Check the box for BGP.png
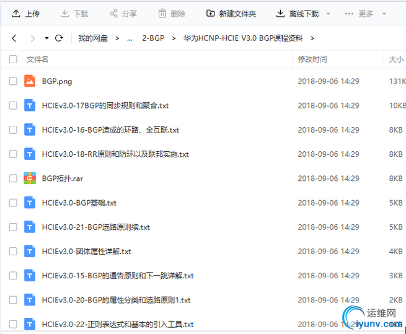The width and height of the screenshot is (406, 334). click(13, 81)
